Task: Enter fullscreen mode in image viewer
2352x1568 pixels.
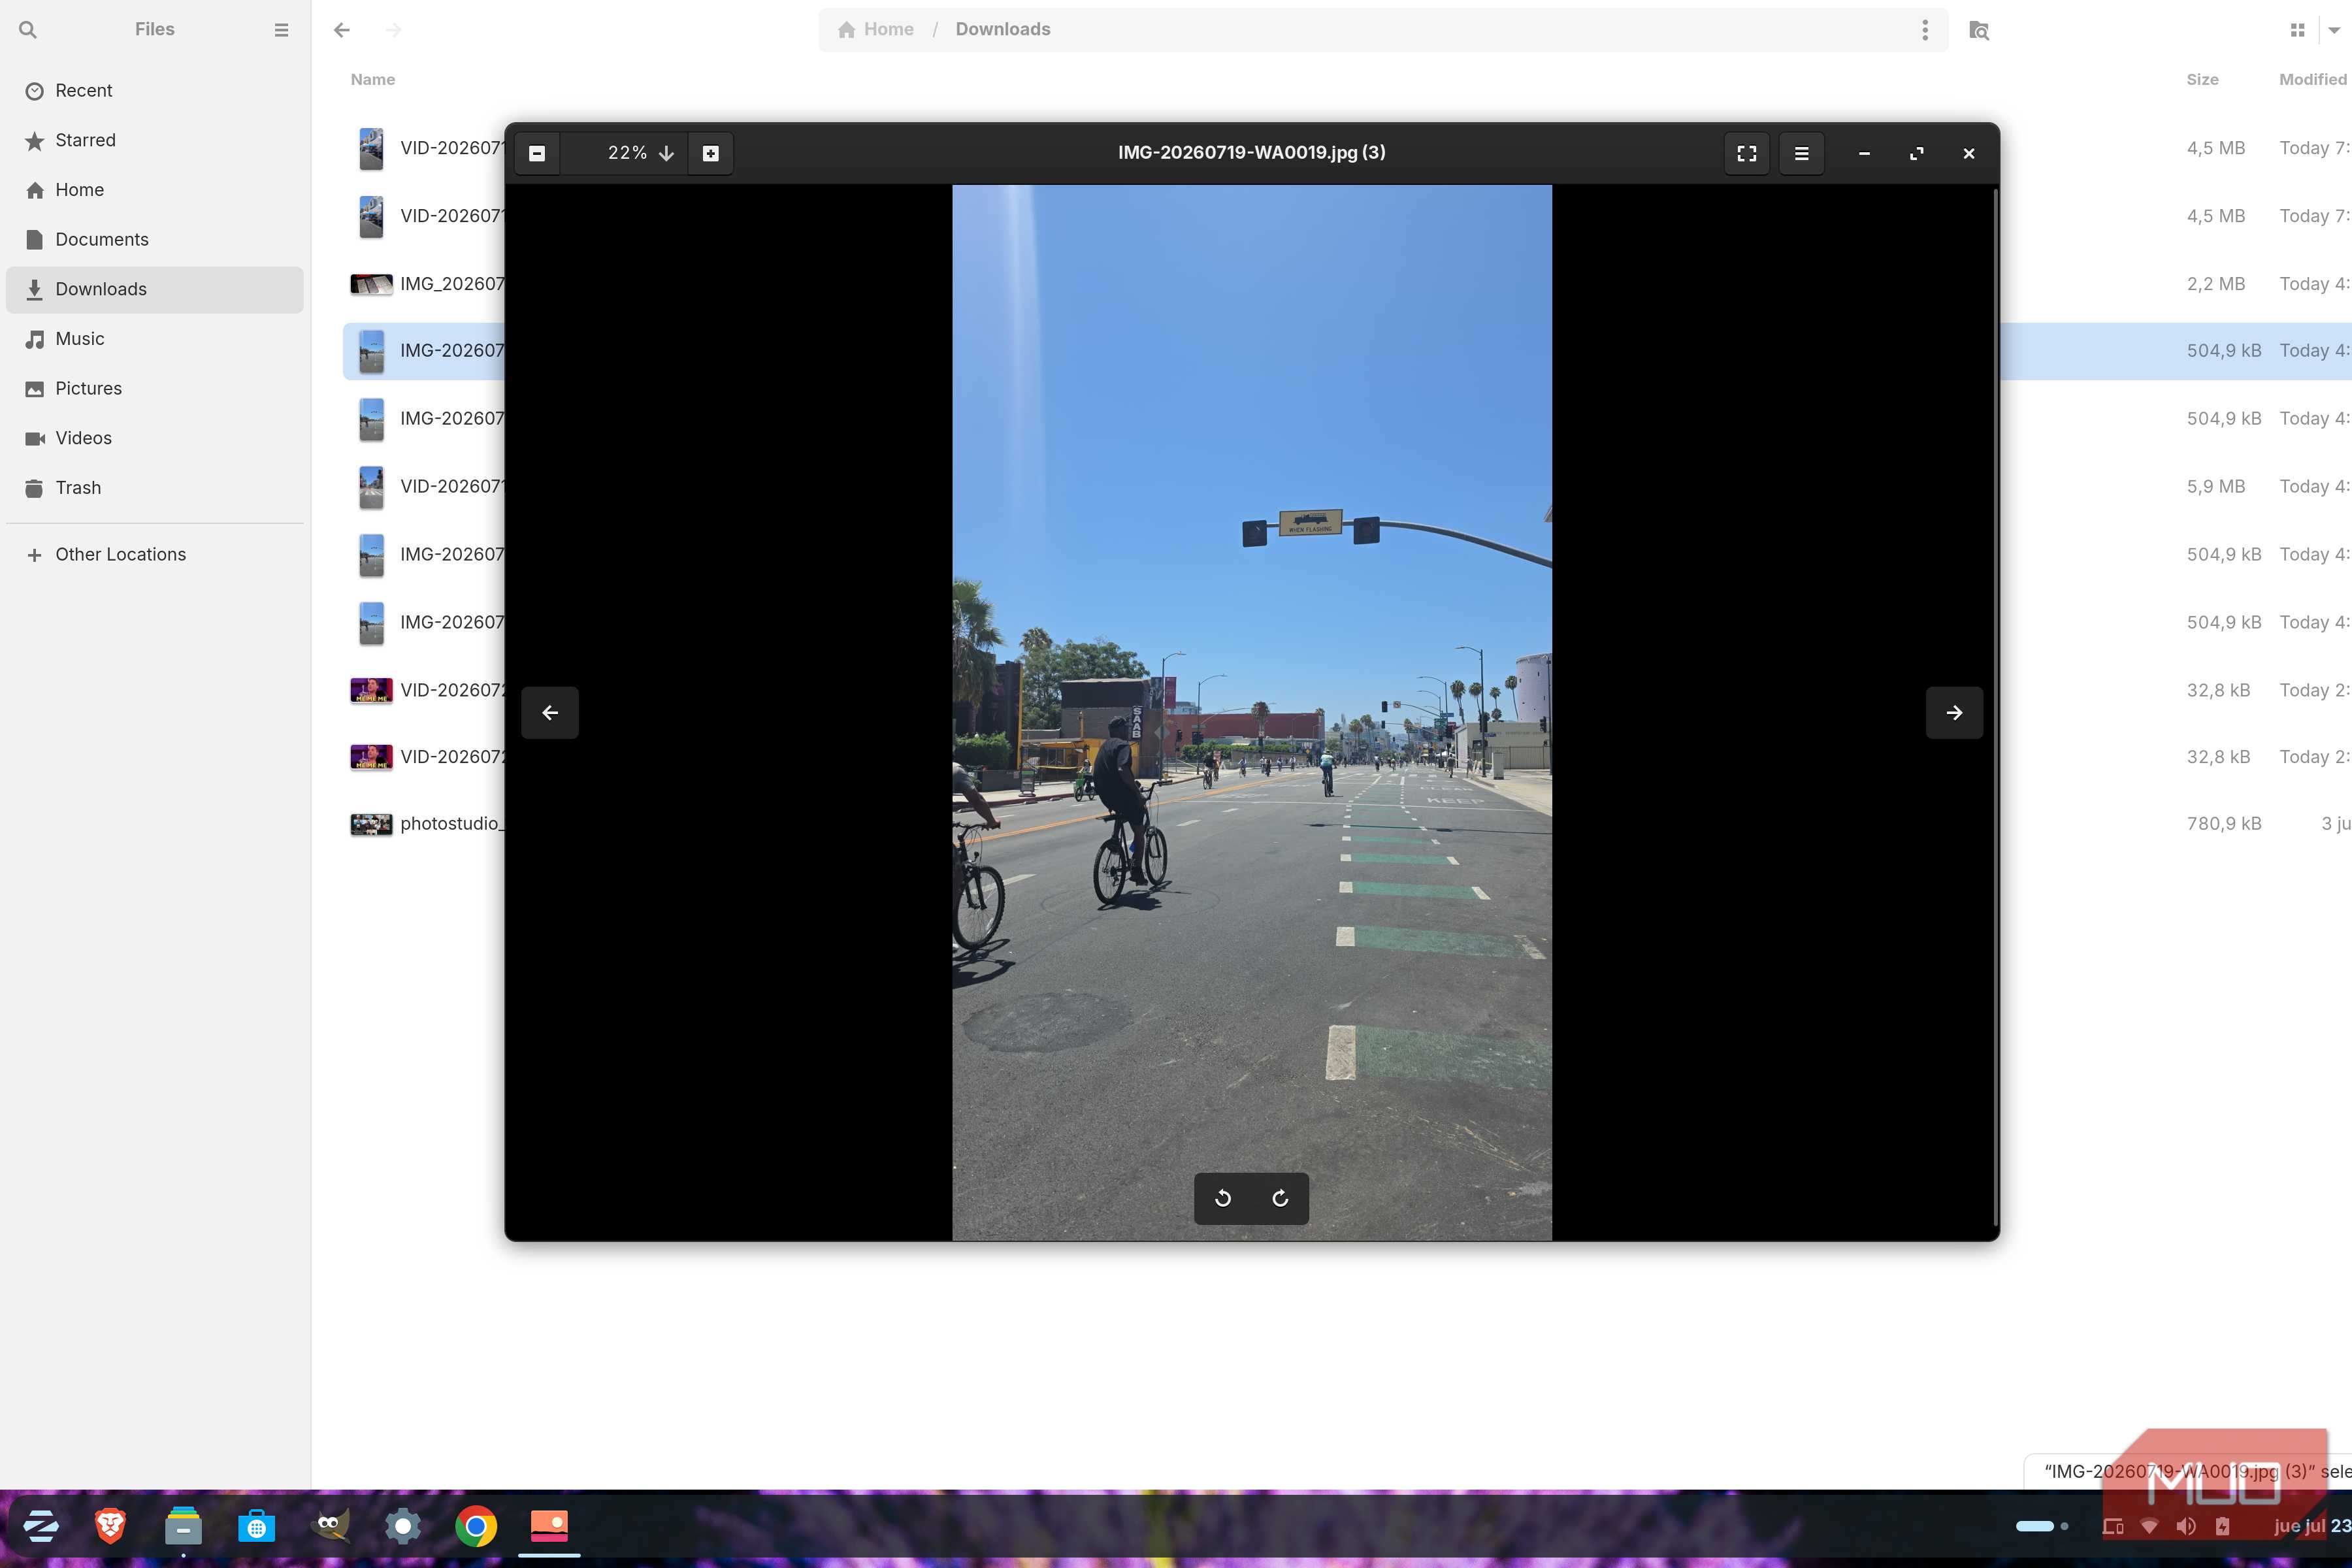Action: [x=1746, y=153]
